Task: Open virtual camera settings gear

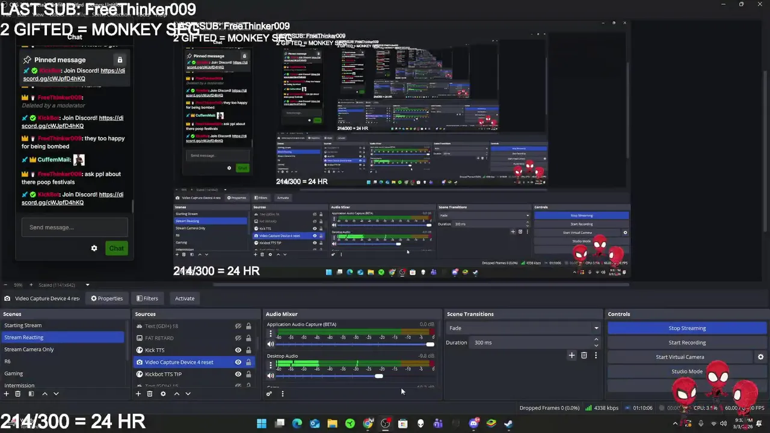Action: 760,357
